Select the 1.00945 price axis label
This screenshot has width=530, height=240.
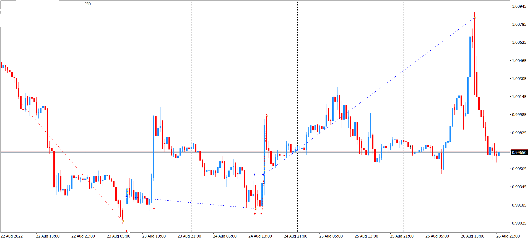pyautogui.click(x=519, y=6)
